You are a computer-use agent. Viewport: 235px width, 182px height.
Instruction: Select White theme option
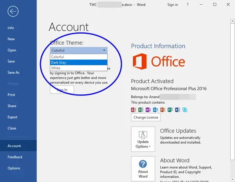pos(79,68)
